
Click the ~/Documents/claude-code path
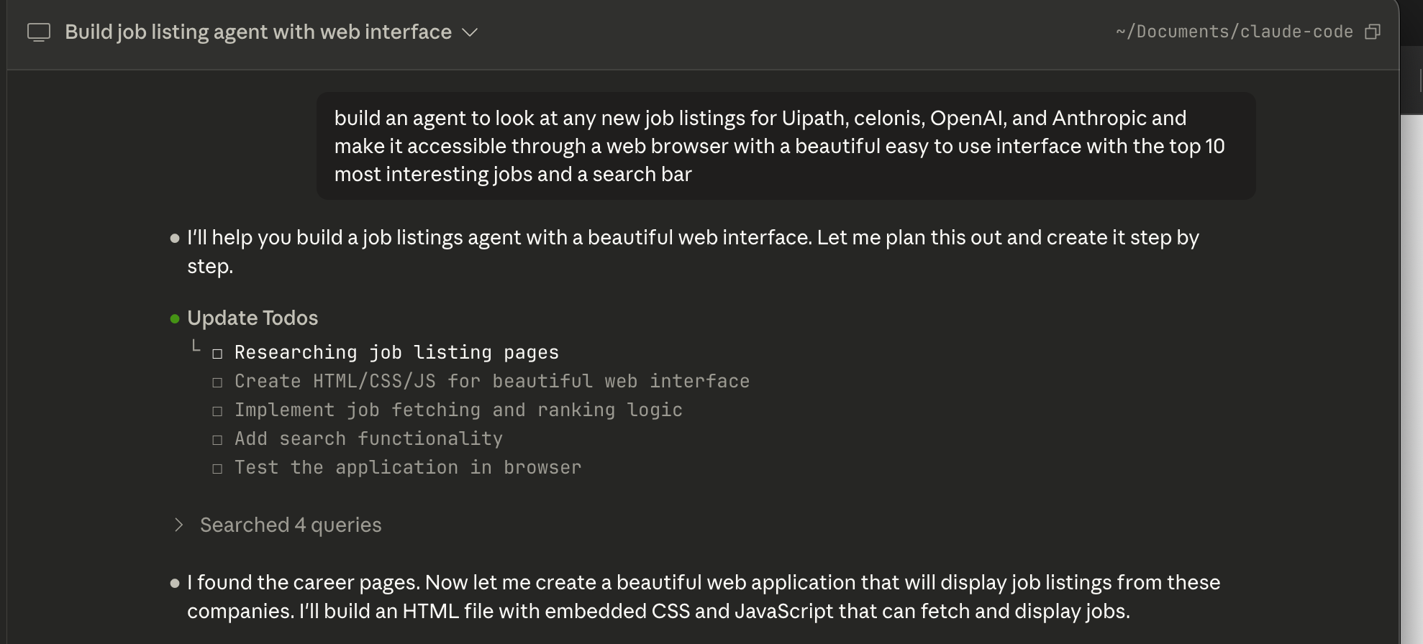1234,32
